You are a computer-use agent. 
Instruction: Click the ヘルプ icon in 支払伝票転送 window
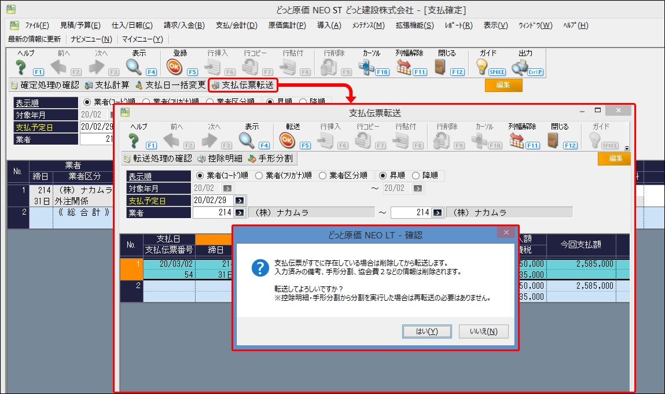134,141
